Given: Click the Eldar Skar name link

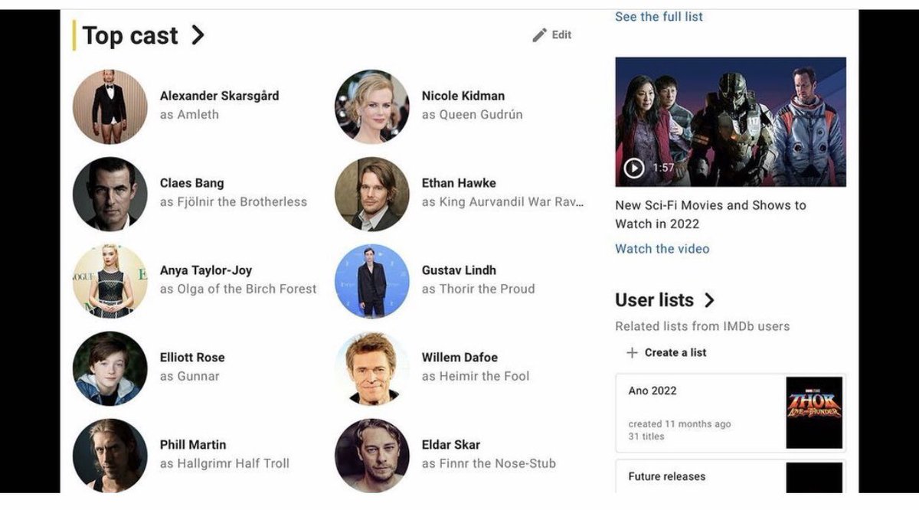Looking at the screenshot, I should (x=451, y=445).
